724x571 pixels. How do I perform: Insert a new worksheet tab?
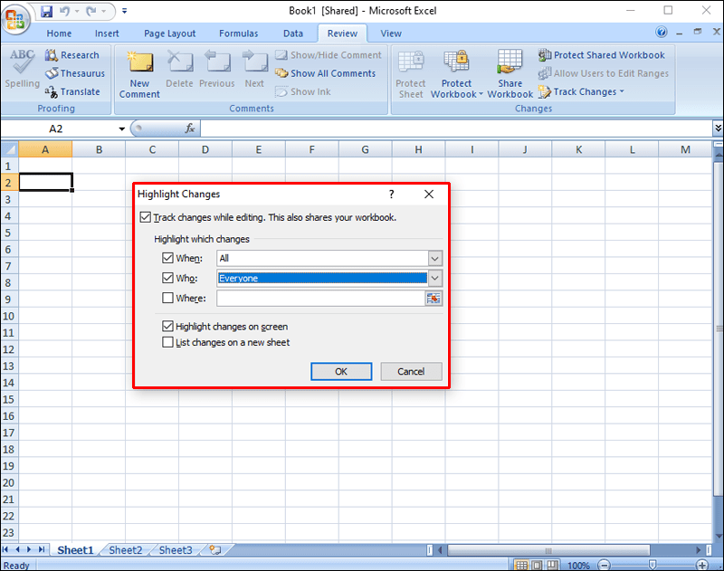pos(214,550)
